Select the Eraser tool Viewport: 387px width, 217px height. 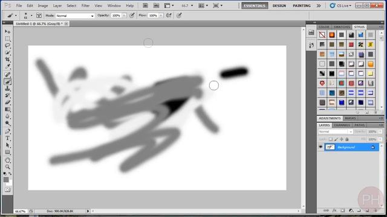click(7, 102)
